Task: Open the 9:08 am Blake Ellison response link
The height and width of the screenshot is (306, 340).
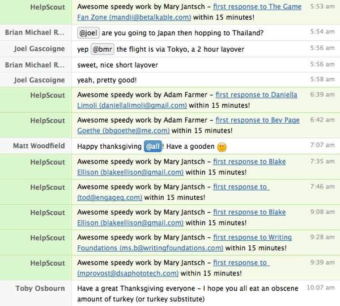Action: tap(181, 217)
